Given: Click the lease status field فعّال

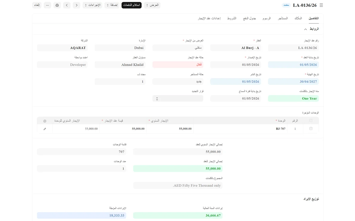Looking at the screenshot, I should (178, 65).
